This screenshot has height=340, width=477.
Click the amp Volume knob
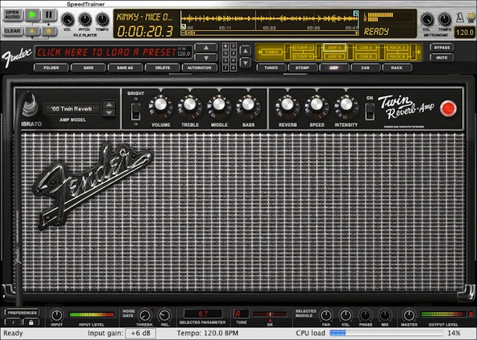(161, 105)
